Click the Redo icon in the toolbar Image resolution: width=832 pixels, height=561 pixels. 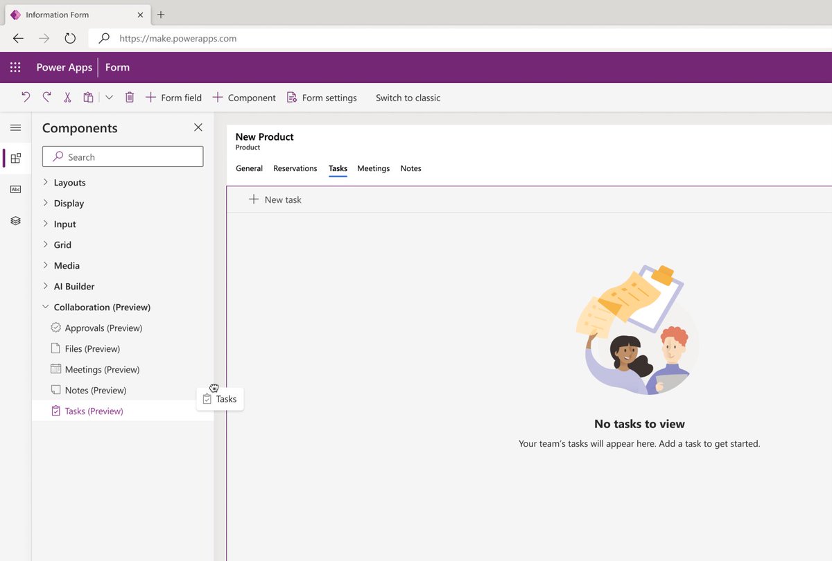(x=46, y=97)
